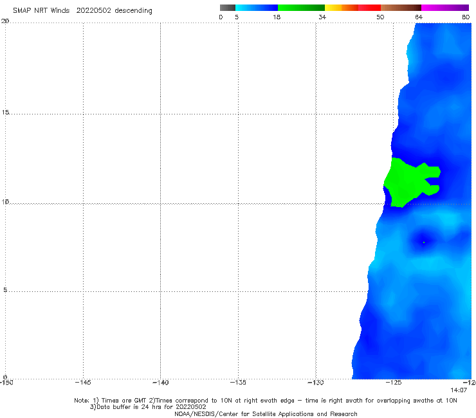Click the gray segment of the color bar
This screenshot has height=418, width=476.
(228, 8)
